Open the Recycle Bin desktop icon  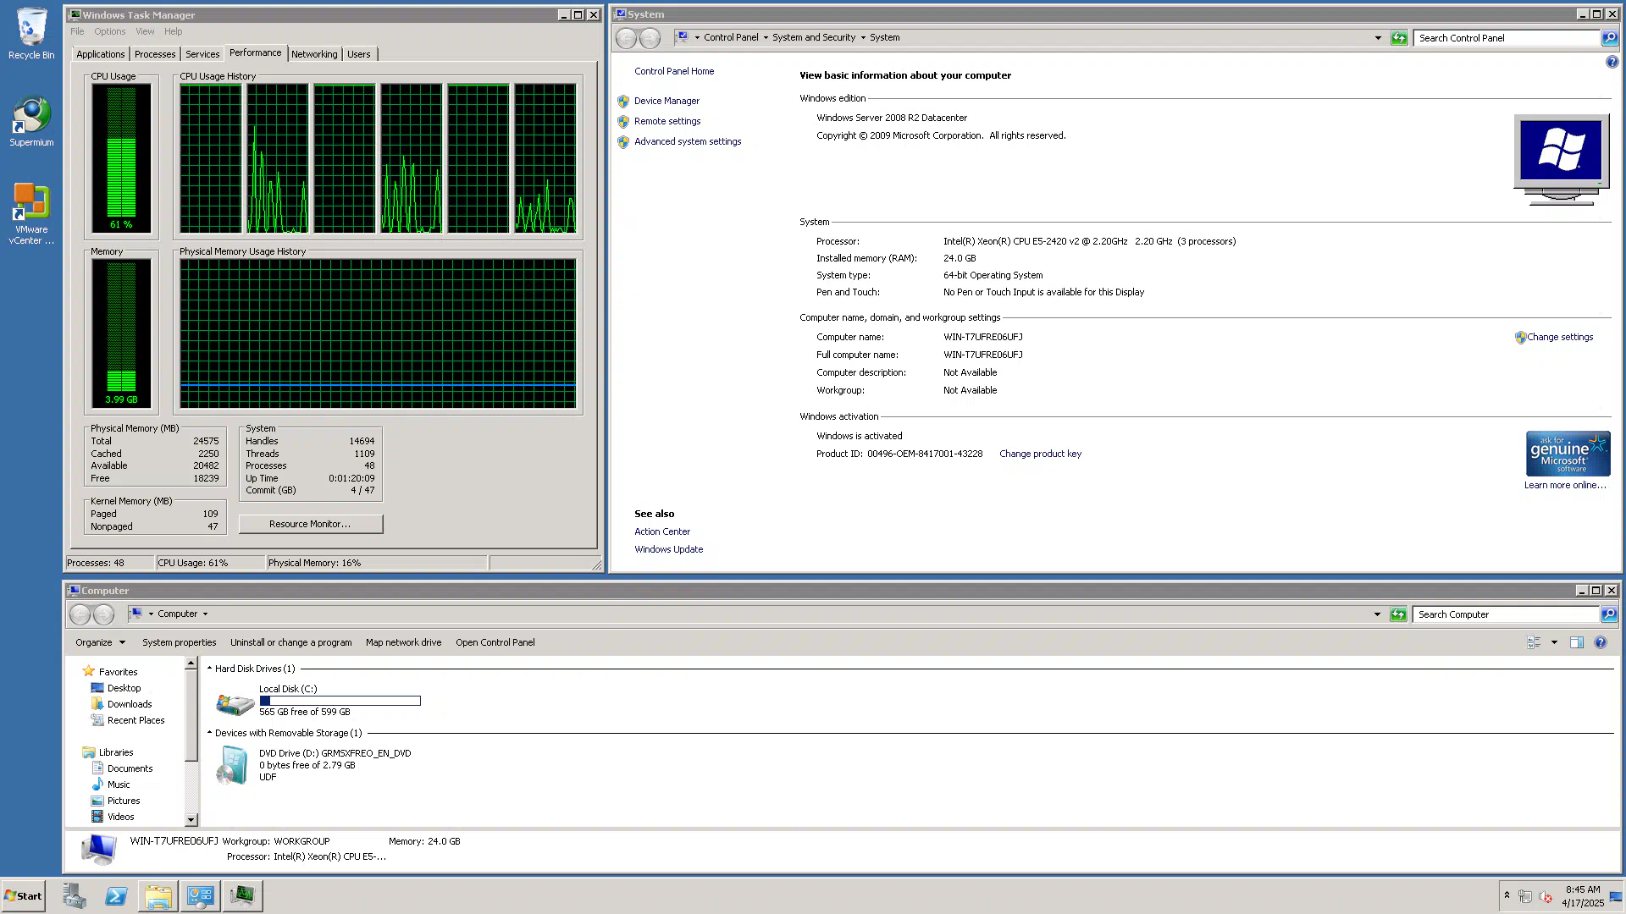click(31, 34)
